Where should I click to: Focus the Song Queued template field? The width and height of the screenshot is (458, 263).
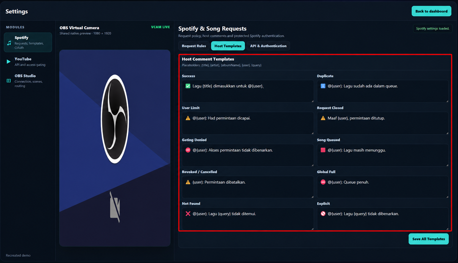(383, 155)
